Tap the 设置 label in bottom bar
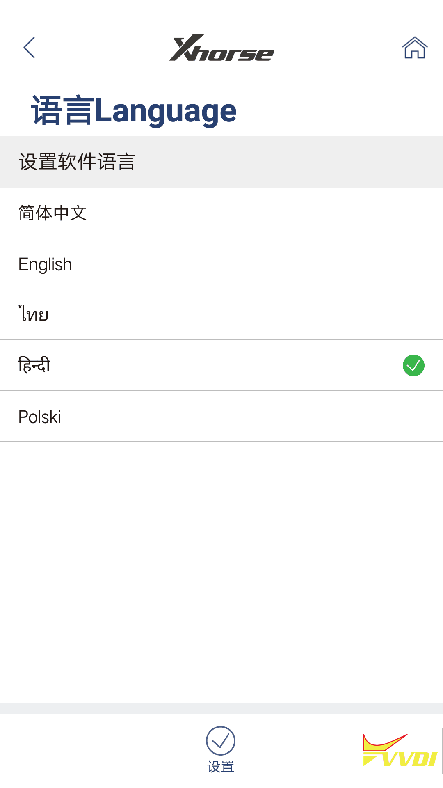This screenshot has height=788, width=443. tap(221, 766)
